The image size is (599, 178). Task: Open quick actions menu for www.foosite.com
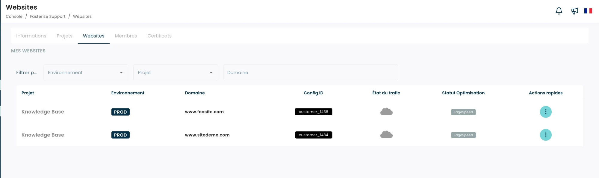[x=546, y=112]
